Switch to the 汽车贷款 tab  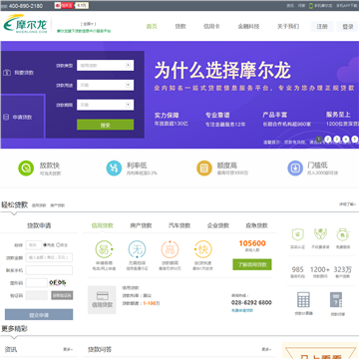click(179, 225)
